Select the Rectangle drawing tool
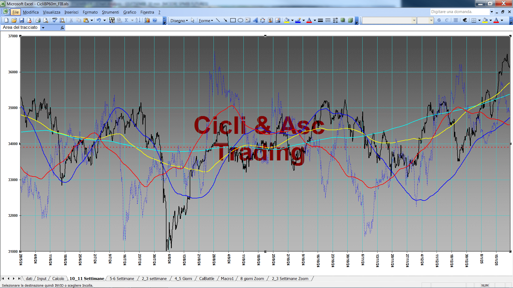Image resolution: width=513 pixels, height=288 pixels. coord(233,21)
